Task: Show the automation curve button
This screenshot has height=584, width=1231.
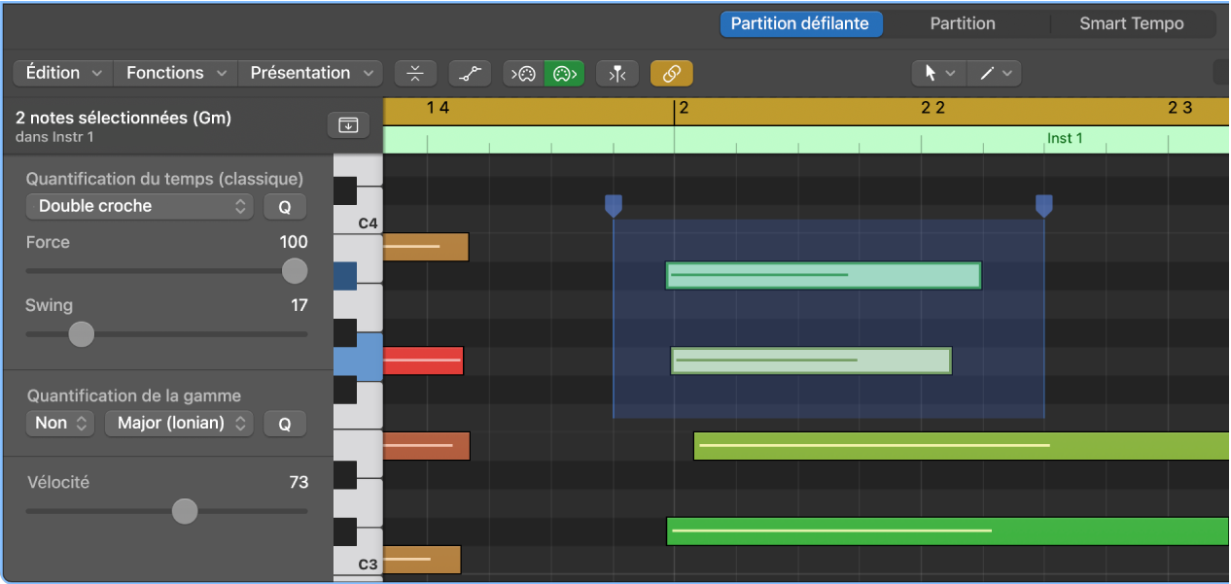Action: pyautogui.click(x=470, y=73)
